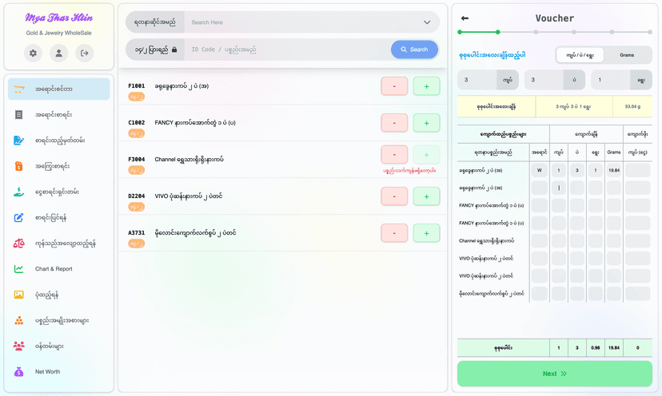Click plus button for A3731
The image size is (662, 396).
click(x=426, y=233)
